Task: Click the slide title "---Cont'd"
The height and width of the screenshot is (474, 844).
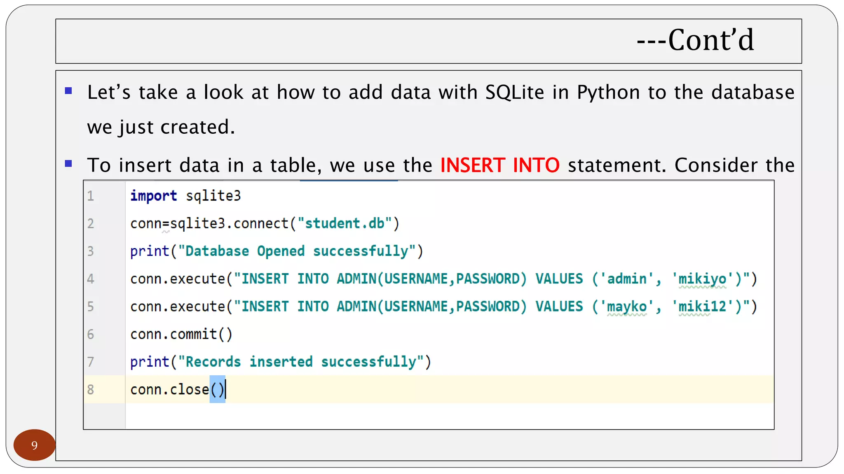Action: [x=695, y=40]
